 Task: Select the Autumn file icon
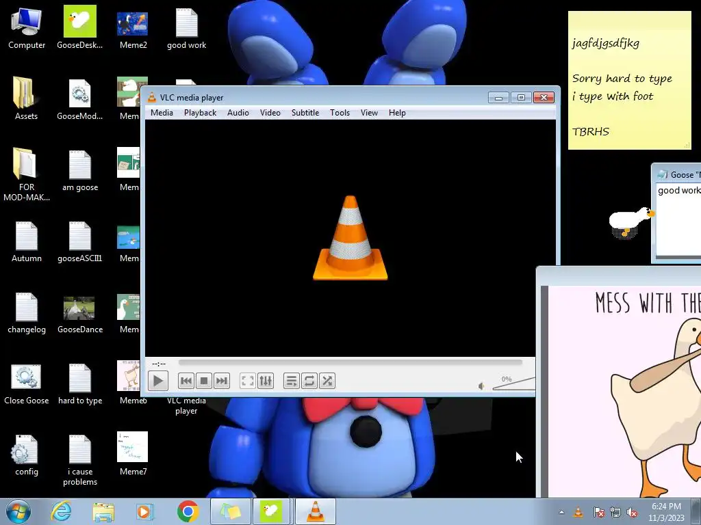pos(27,241)
